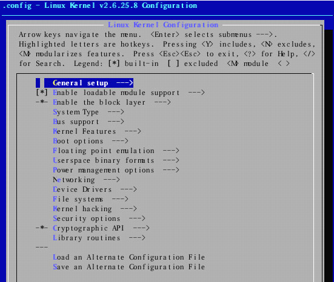
Task: Click the -*- marker beside Cryptographic API
Action: (x=42, y=228)
